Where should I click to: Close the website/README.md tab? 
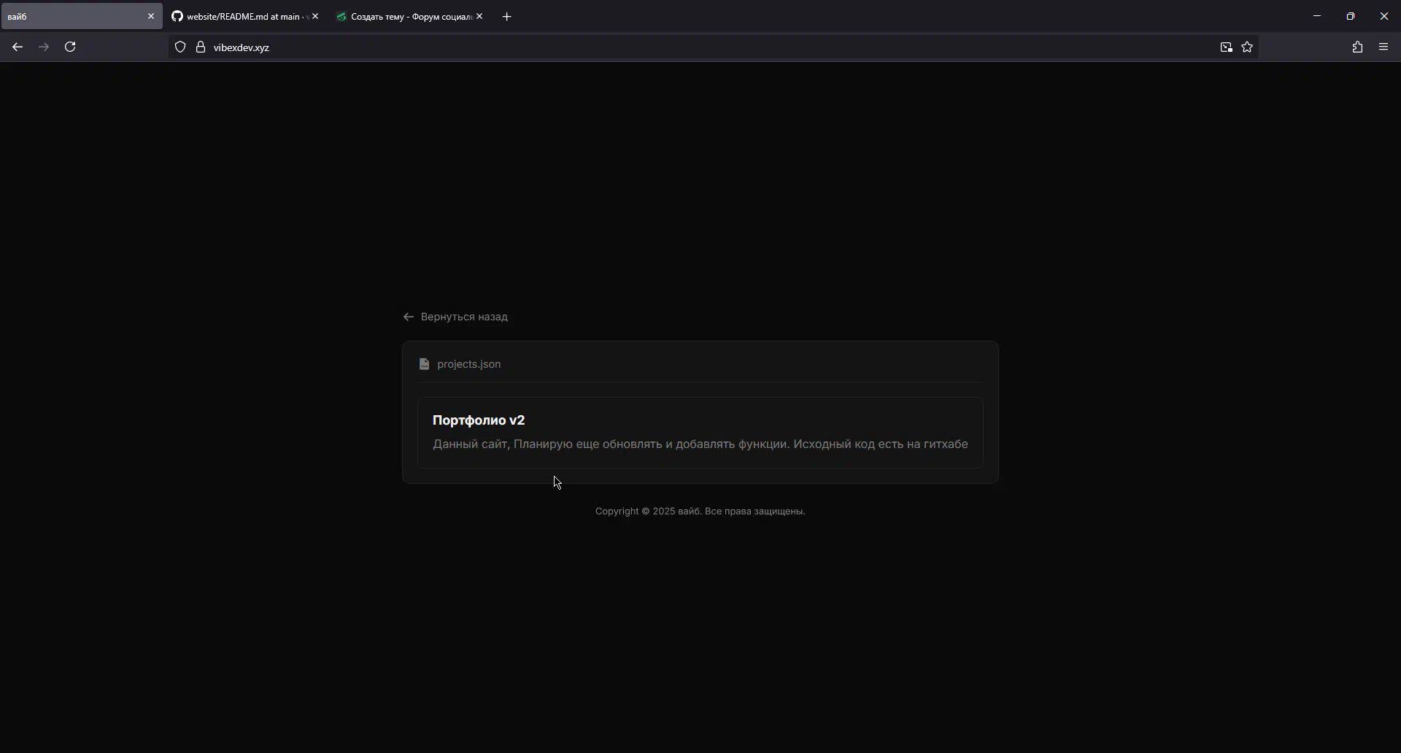[x=315, y=17]
